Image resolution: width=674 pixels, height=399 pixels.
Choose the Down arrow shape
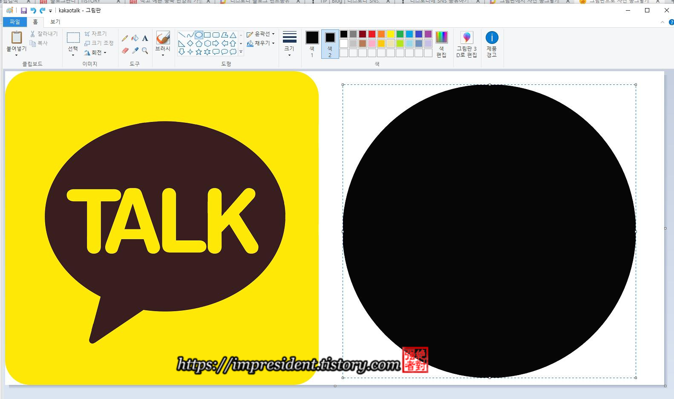coord(182,52)
